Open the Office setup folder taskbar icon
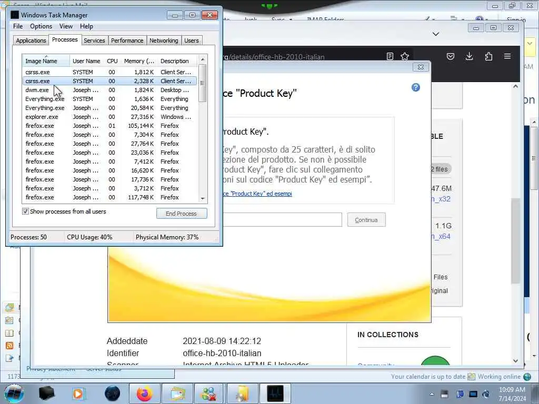Screen dimensions: 539x404 point(242,393)
